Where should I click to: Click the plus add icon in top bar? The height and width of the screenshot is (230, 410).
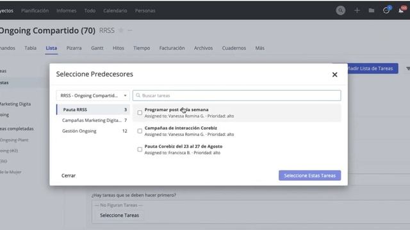coord(357,11)
